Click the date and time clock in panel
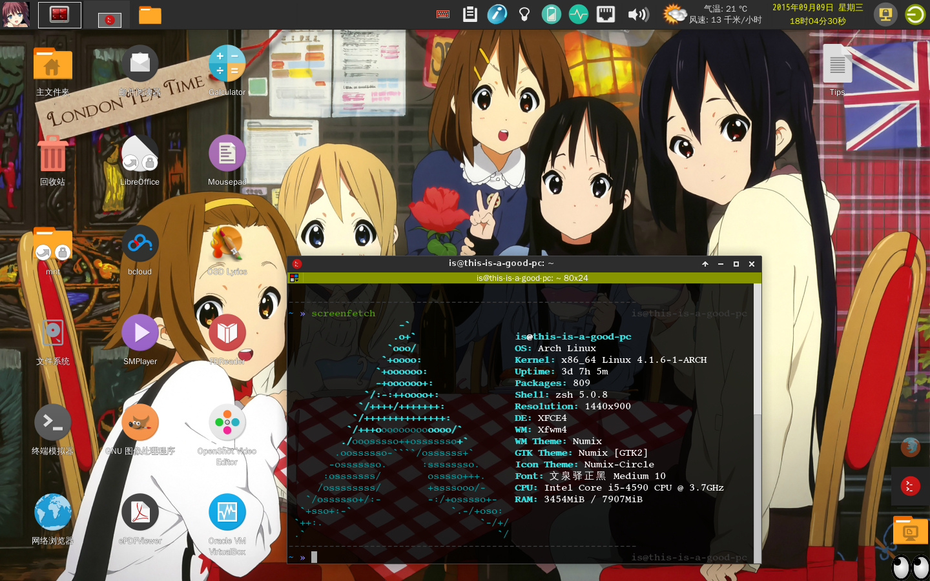 [x=818, y=14]
